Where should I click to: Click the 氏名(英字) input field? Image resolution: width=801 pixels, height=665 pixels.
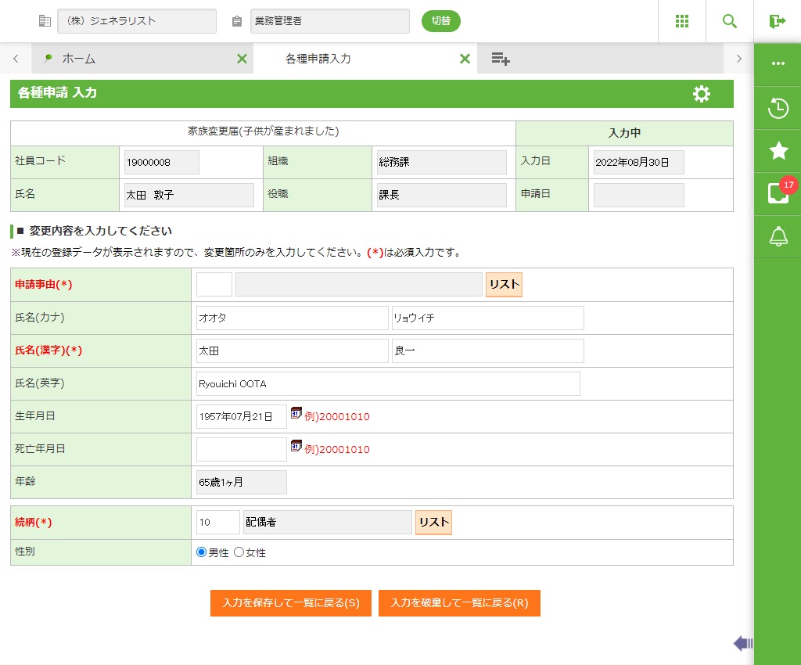tap(387, 384)
